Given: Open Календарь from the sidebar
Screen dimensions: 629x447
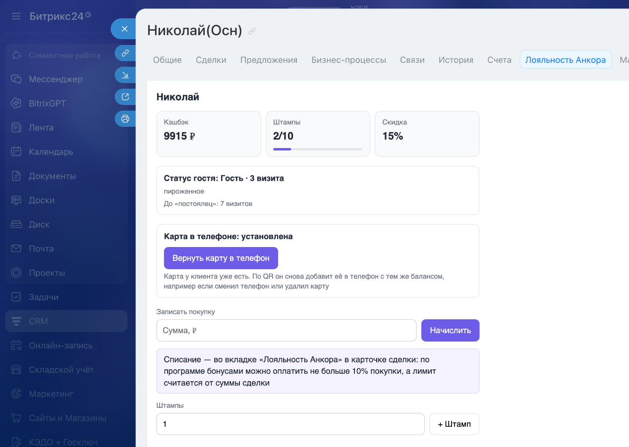Looking at the screenshot, I should point(51,152).
